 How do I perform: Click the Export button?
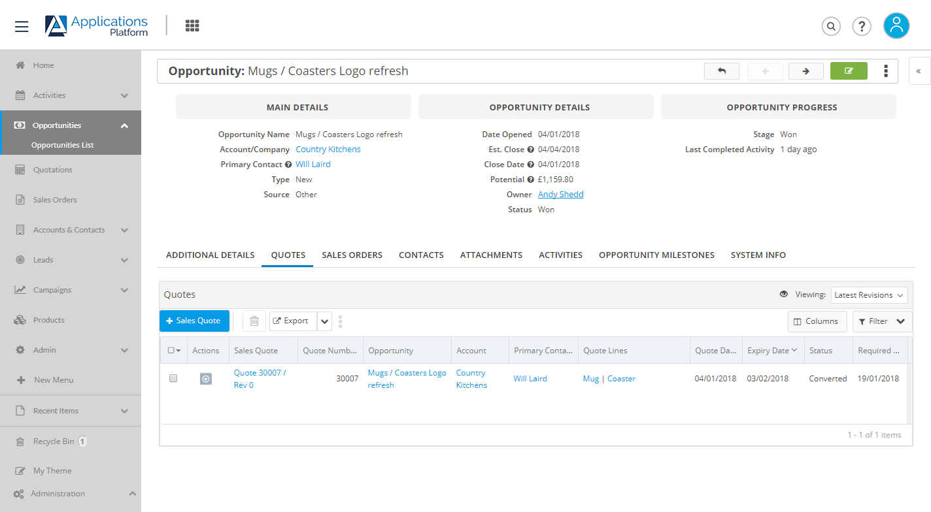[293, 321]
